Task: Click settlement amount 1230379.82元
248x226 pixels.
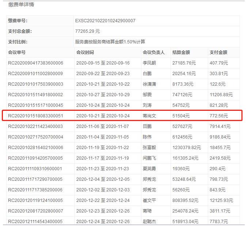Action: point(187,148)
